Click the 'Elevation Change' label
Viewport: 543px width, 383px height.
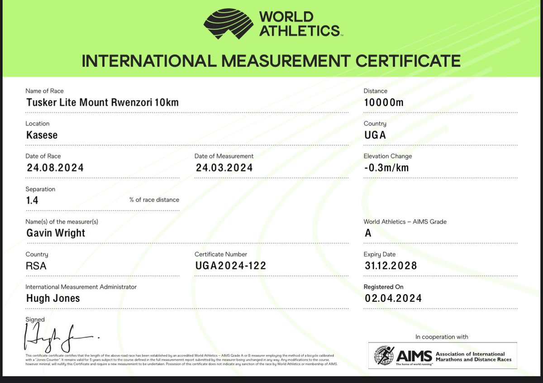pos(388,156)
